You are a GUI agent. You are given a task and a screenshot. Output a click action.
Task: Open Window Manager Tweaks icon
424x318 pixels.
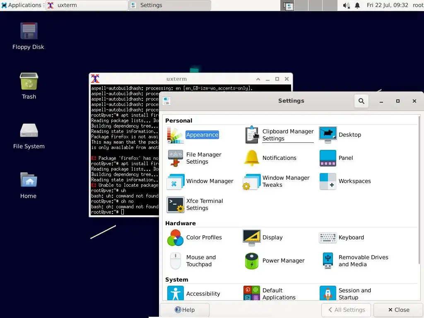click(251, 181)
